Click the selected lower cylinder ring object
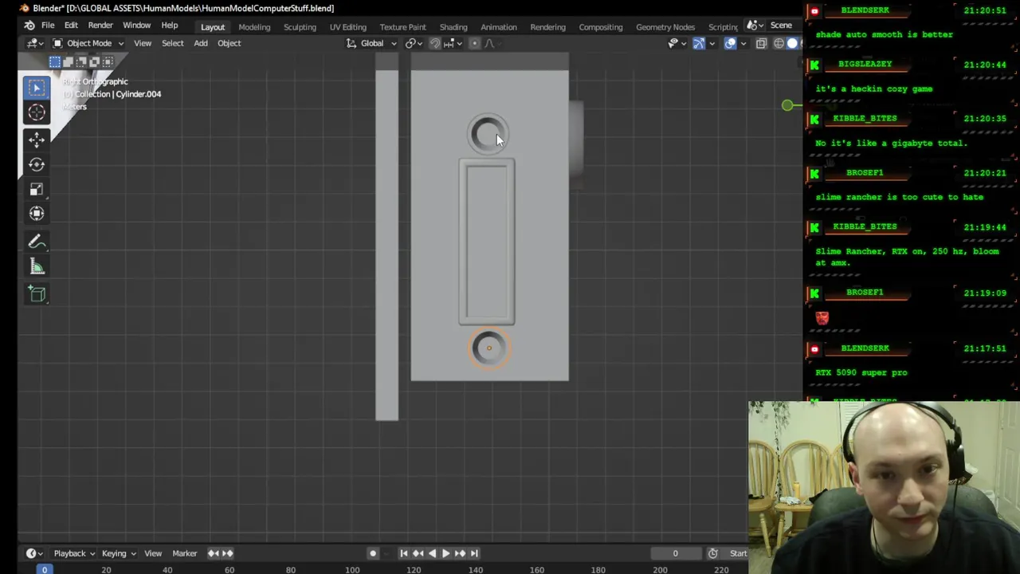 point(488,348)
